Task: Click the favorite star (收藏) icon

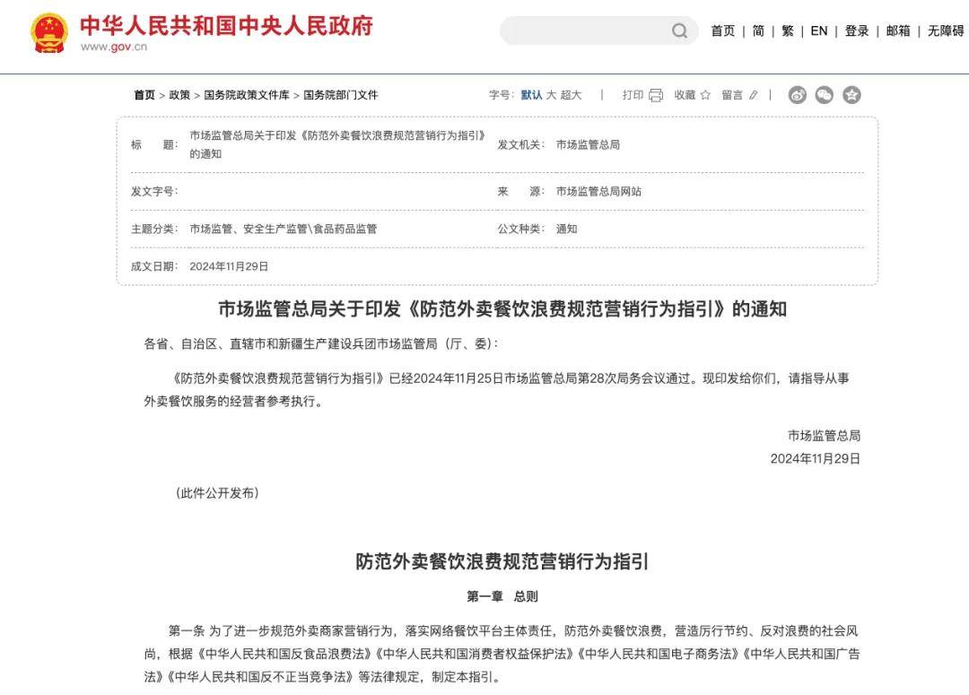Action: [705, 95]
